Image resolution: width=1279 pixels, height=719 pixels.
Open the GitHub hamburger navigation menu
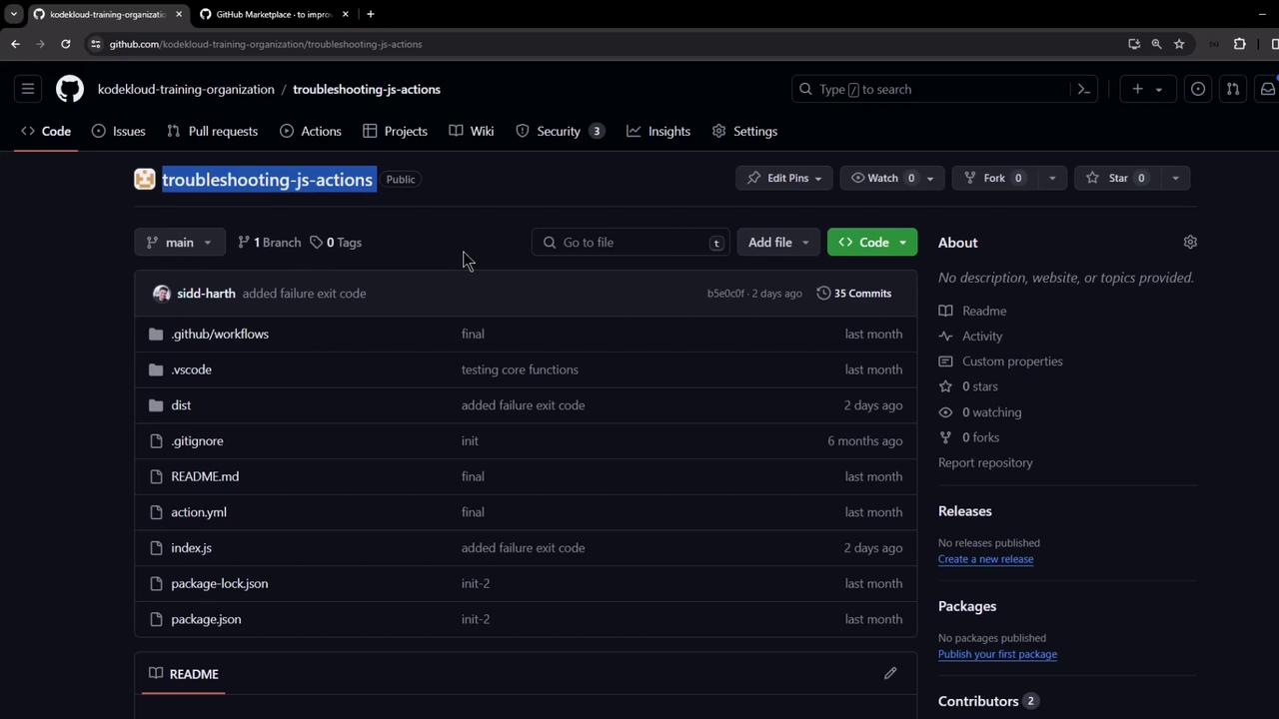click(x=28, y=89)
